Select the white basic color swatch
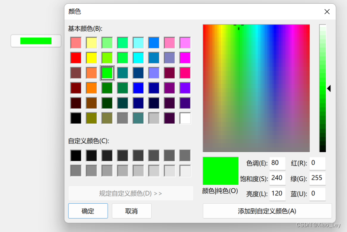Image resolution: width=347 pixels, height=232 pixels. (185, 118)
